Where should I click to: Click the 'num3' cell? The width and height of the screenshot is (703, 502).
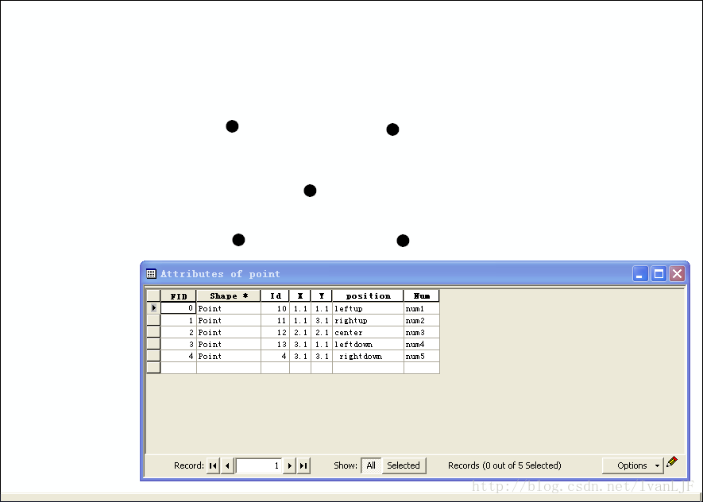(x=422, y=332)
